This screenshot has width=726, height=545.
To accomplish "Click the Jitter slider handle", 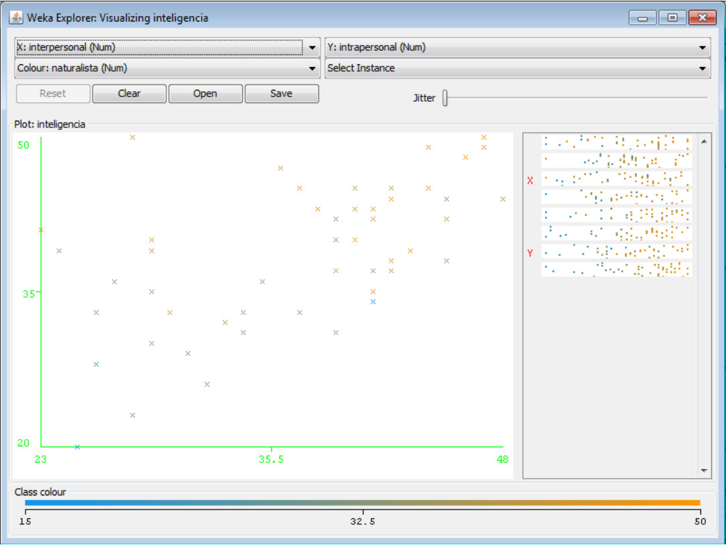I will pyautogui.click(x=444, y=98).
